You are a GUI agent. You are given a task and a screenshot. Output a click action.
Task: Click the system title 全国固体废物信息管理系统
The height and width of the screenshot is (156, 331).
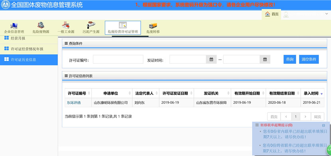coord(47,5)
